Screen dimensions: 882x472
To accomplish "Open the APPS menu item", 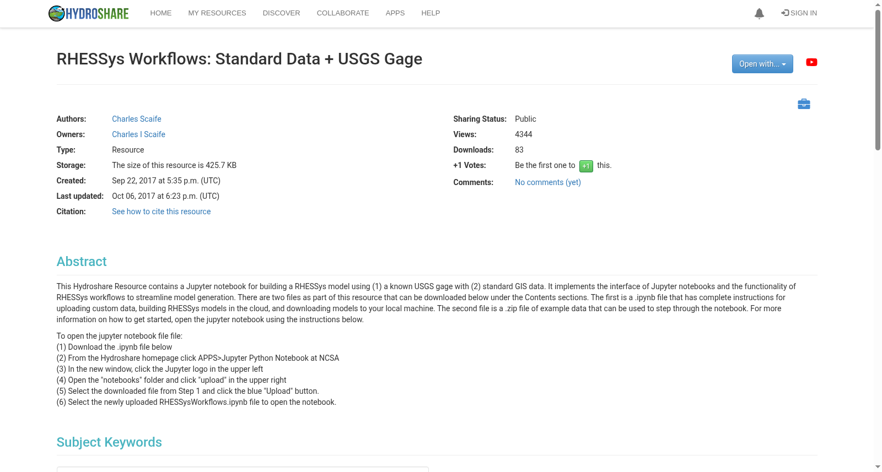I will click(395, 13).
